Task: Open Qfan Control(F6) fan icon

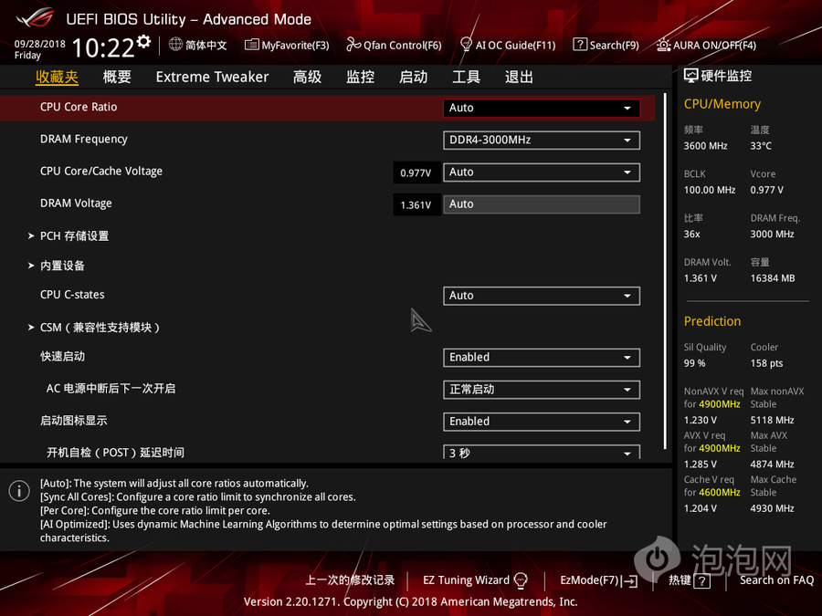Action: click(x=353, y=45)
